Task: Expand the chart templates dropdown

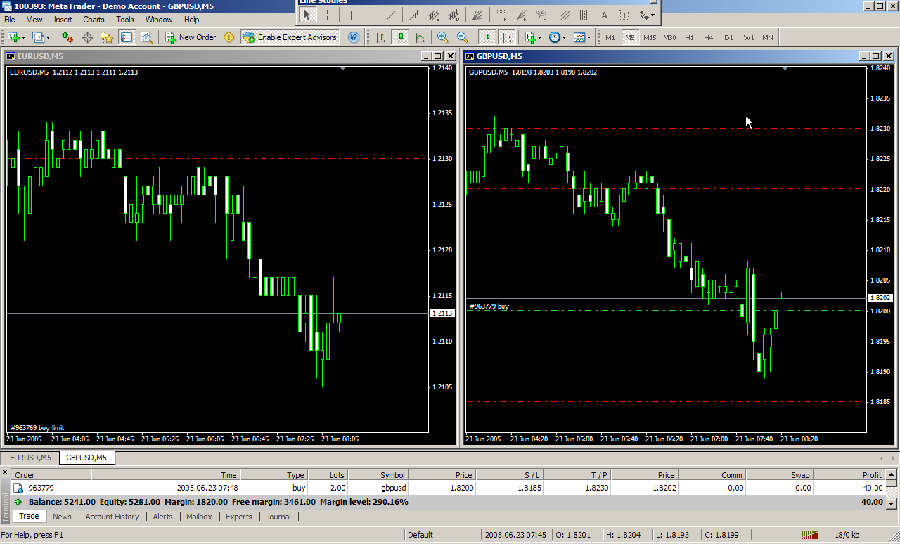Action: (588, 37)
